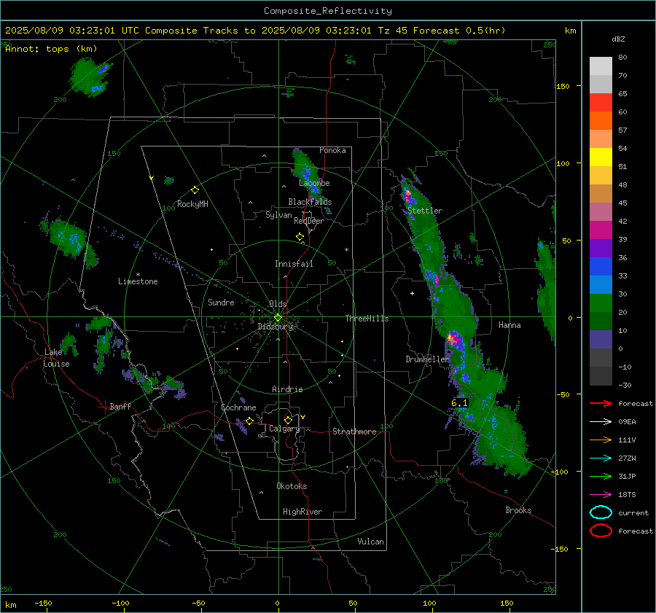Click the 18TS legend text
The image size is (656, 613).
[x=627, y=495]
